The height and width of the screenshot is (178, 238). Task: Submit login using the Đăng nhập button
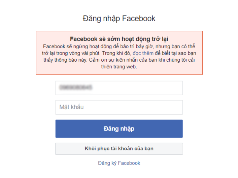[x=119, y=128]
